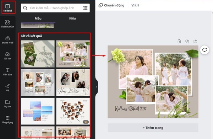This screenshot has height=139, width=213.
Task: Select the beach sky photos collage template
Action: tap(38, 111)
